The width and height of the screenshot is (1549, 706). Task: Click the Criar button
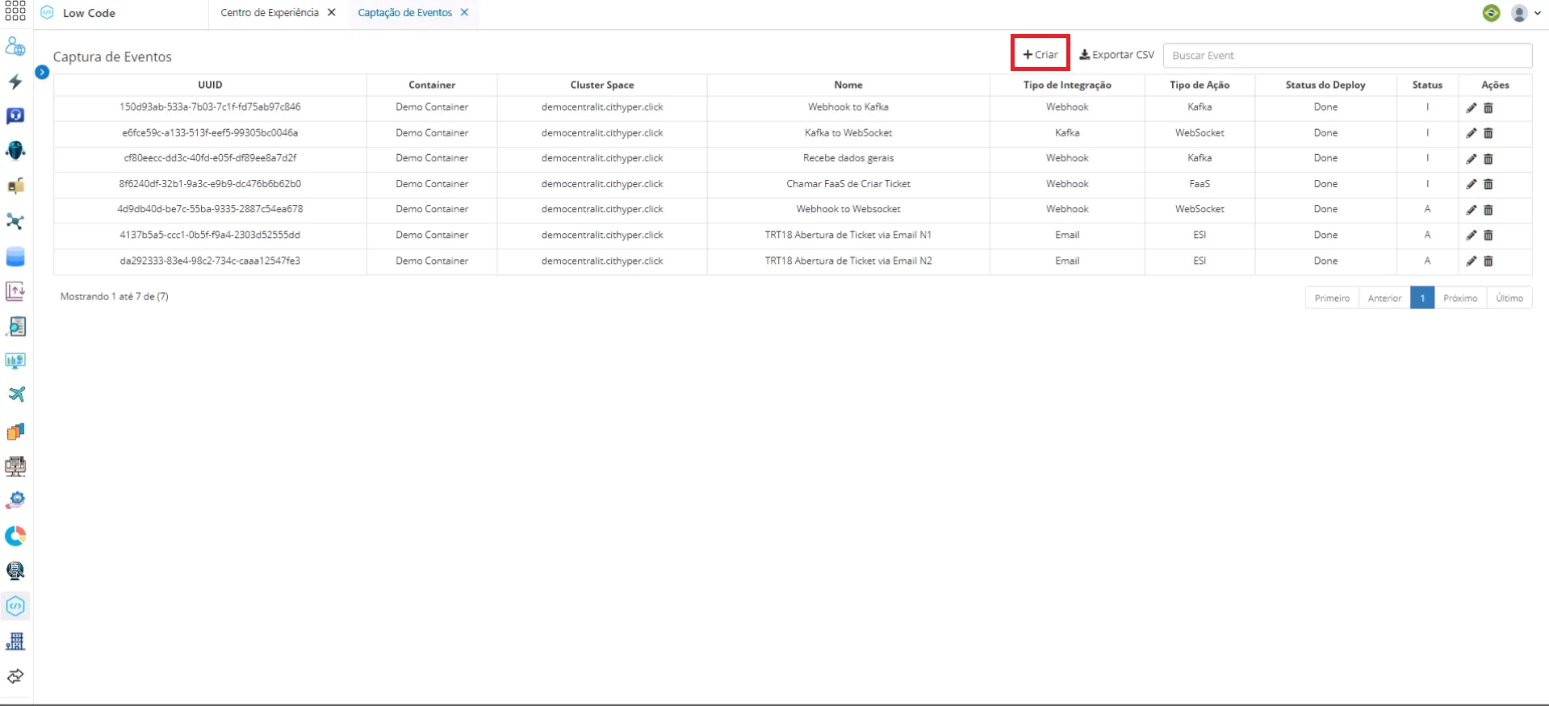click(1040, 55)
